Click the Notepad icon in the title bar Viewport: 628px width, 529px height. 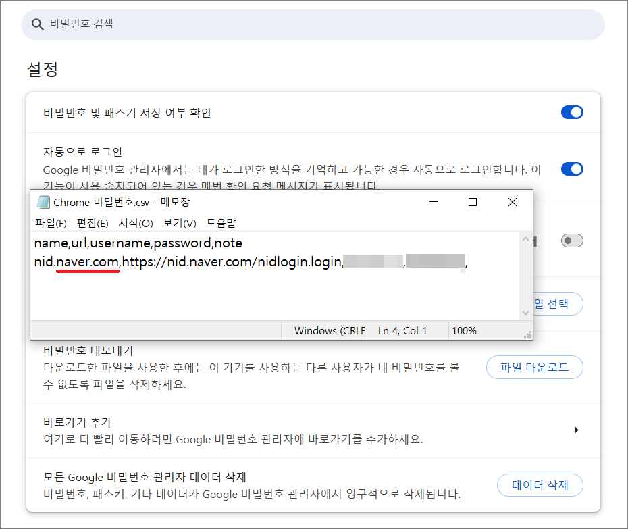click(43, 202)
